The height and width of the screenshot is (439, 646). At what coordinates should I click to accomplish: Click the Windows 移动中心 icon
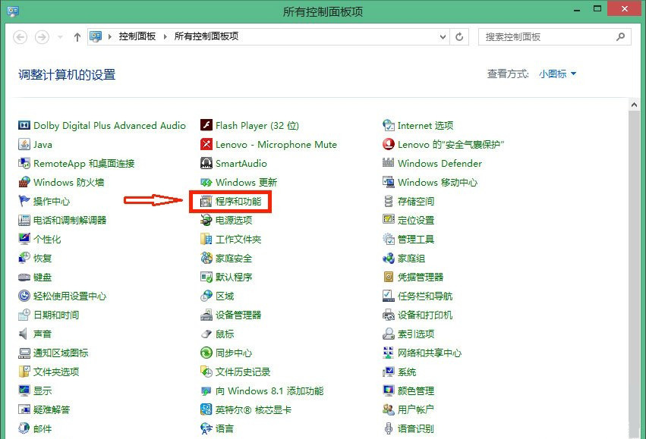pos(389,182)
